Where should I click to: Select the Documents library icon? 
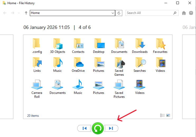57,85
